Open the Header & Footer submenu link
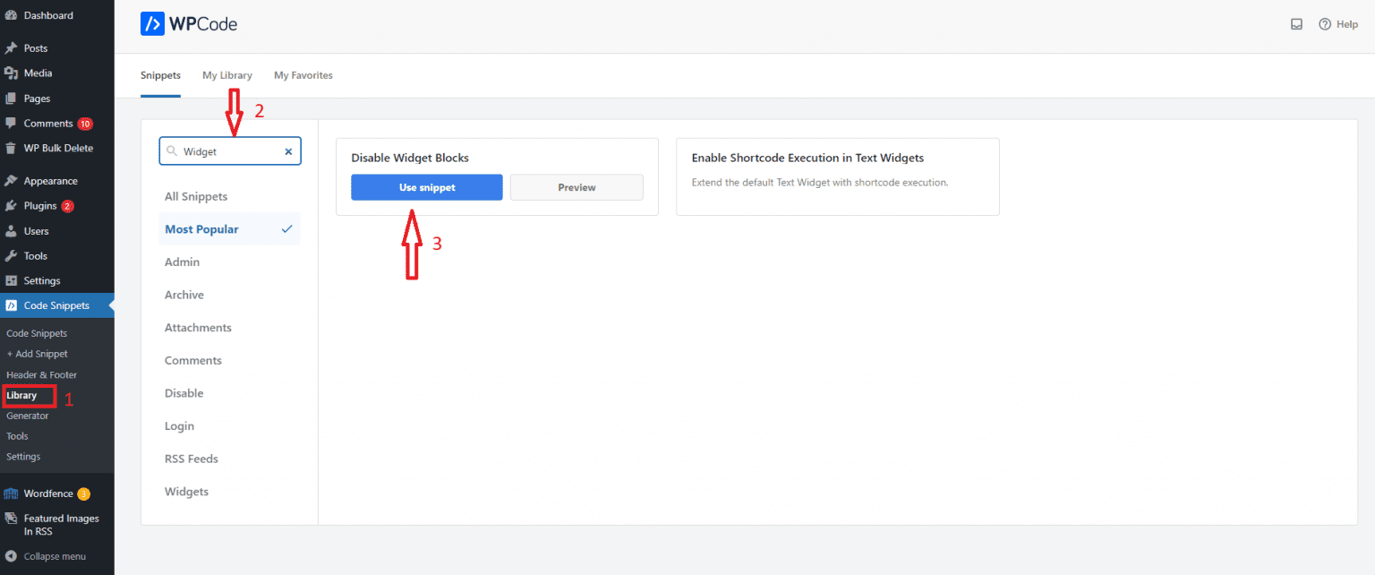This screenshot has width=1375, height=575. 41,374
